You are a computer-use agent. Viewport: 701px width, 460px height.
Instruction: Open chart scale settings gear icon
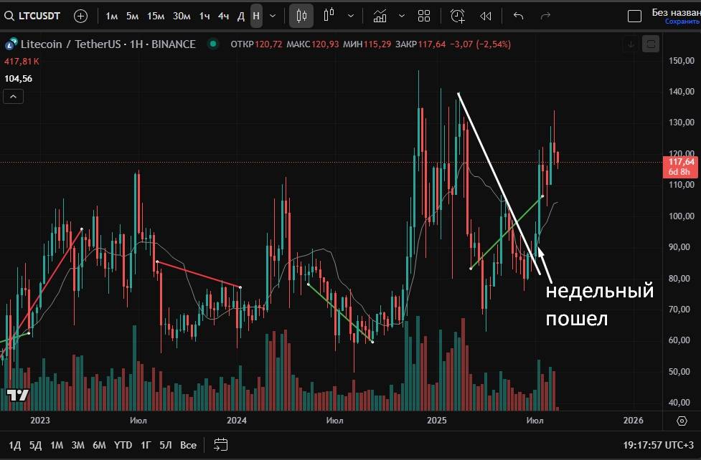[x=682, y=421]
